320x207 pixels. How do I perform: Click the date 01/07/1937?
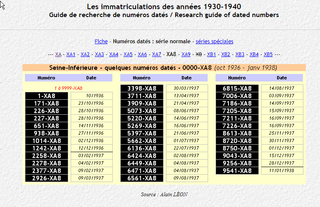186,141
